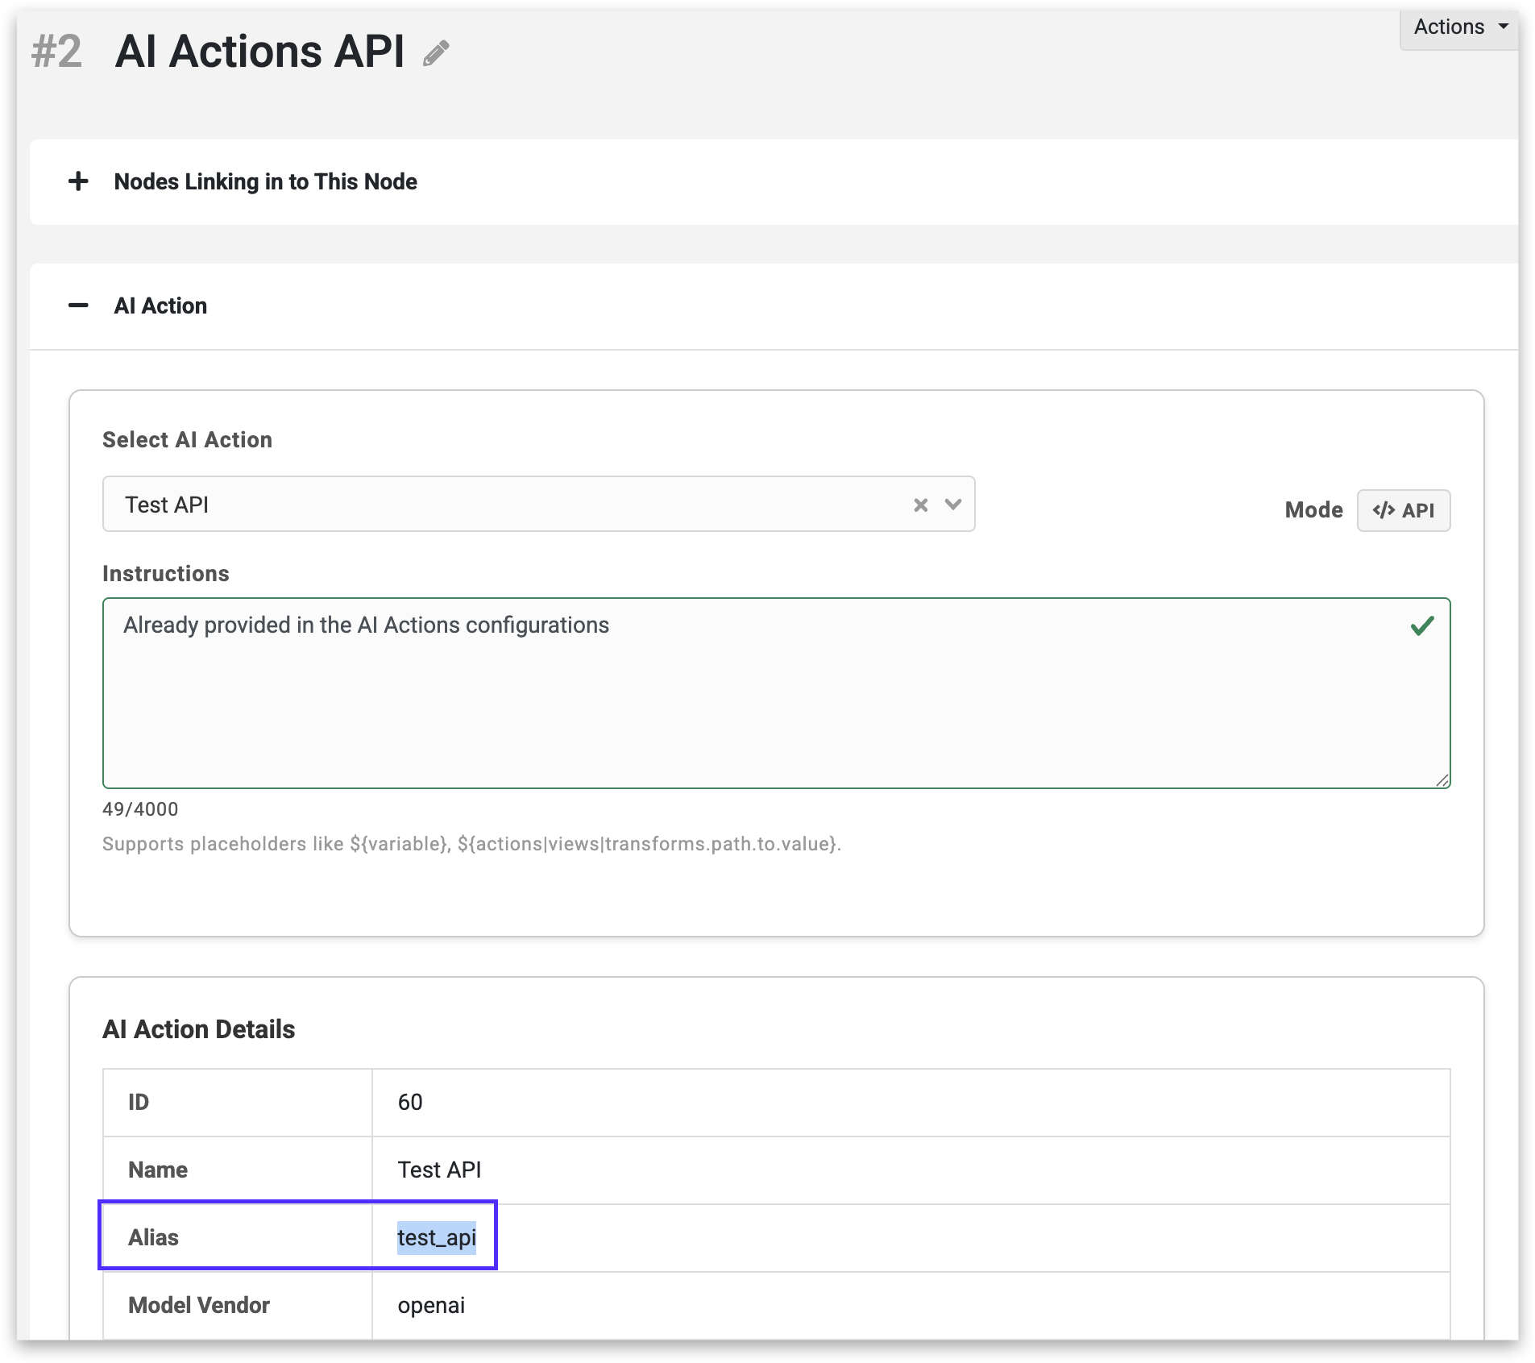
Task: Click the Name value Test API in details table
Action: pyautogui.click(x=439, y=1170)
